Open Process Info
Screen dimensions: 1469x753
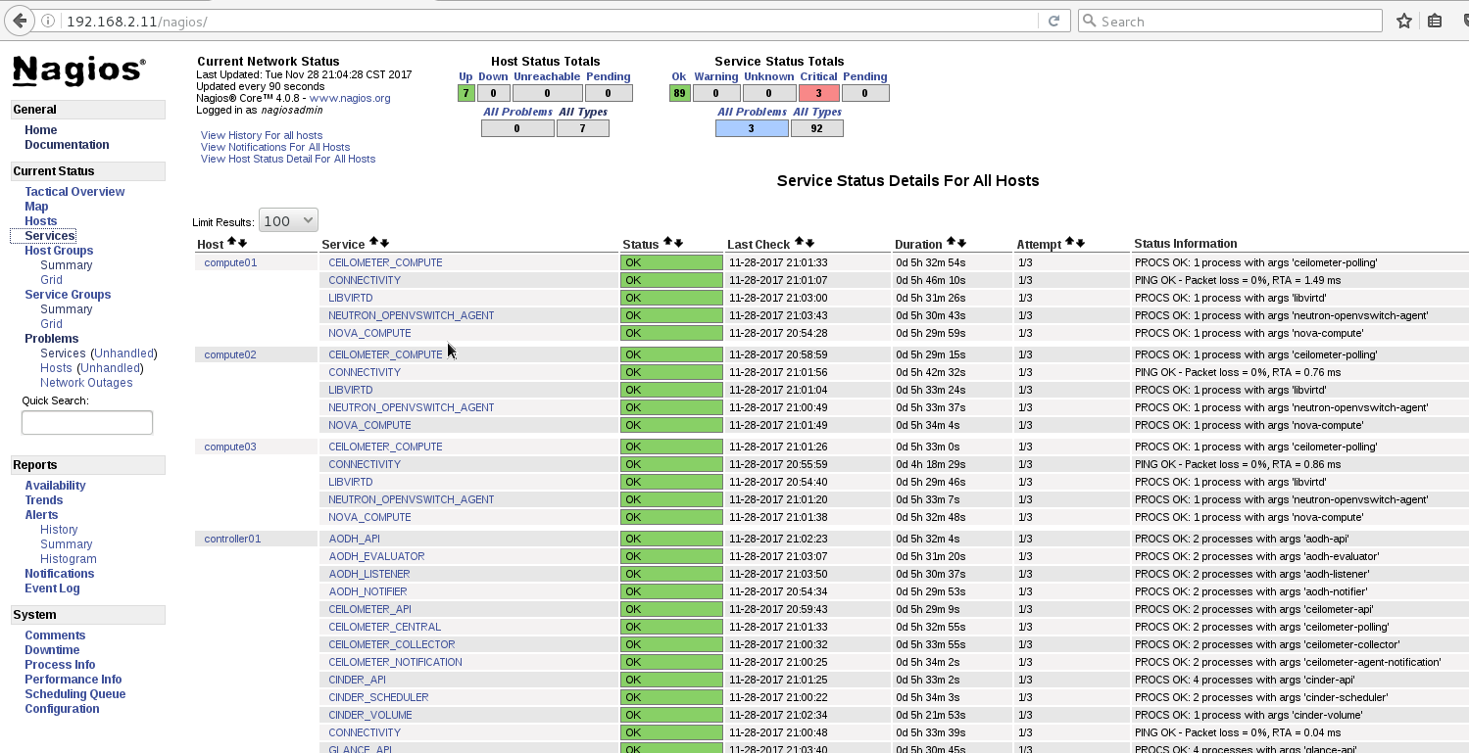[60, 665]
